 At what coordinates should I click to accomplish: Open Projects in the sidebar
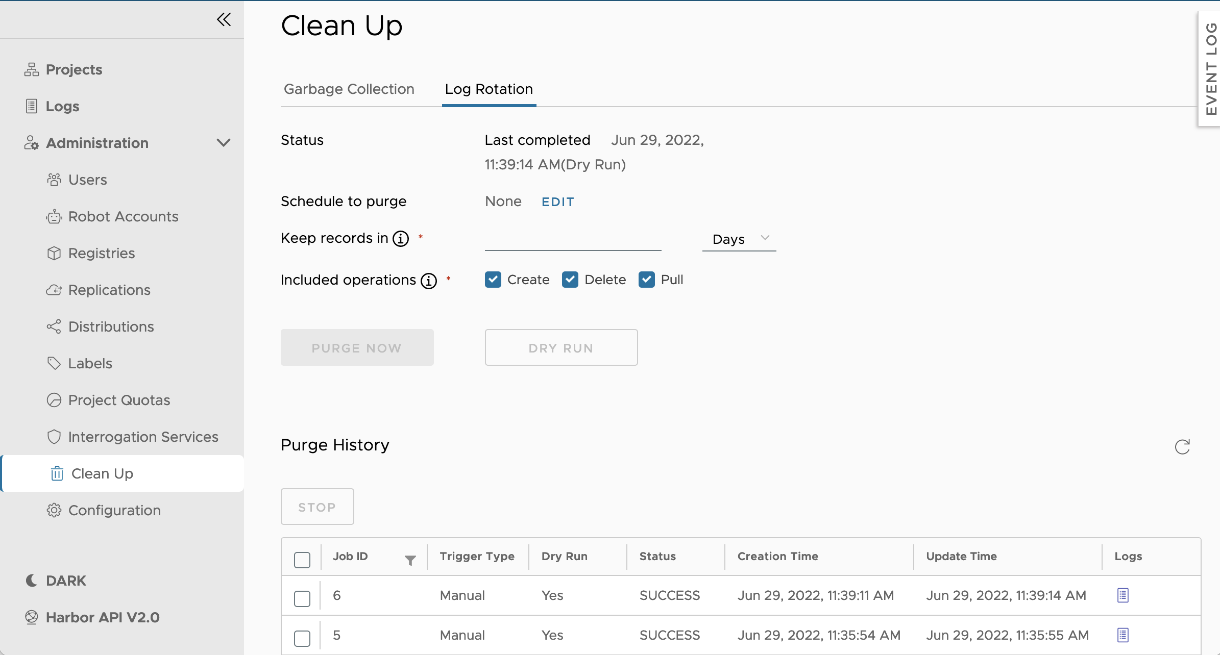(74, 69)
